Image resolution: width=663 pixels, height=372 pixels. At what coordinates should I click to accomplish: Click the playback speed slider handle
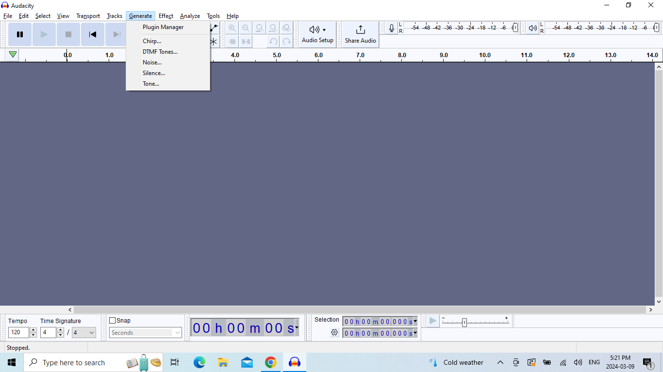coord(464,322)
